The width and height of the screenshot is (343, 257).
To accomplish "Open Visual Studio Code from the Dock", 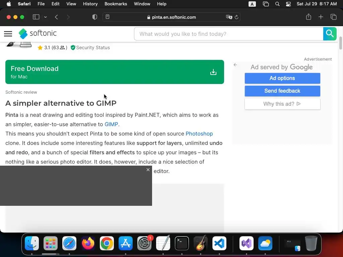I will point(219,243).
